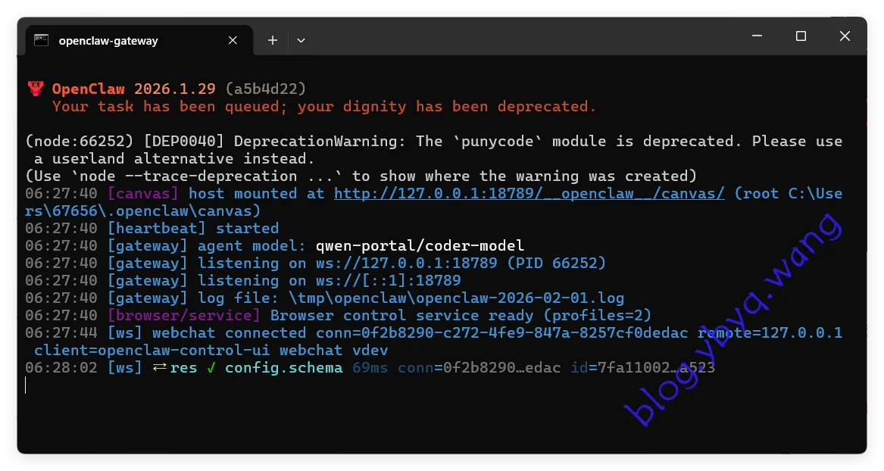Screen dimensions: 884x471
Task: Click the blinking cursor at the prompt line
Action: pyautogui.click(x=26, y=385)
